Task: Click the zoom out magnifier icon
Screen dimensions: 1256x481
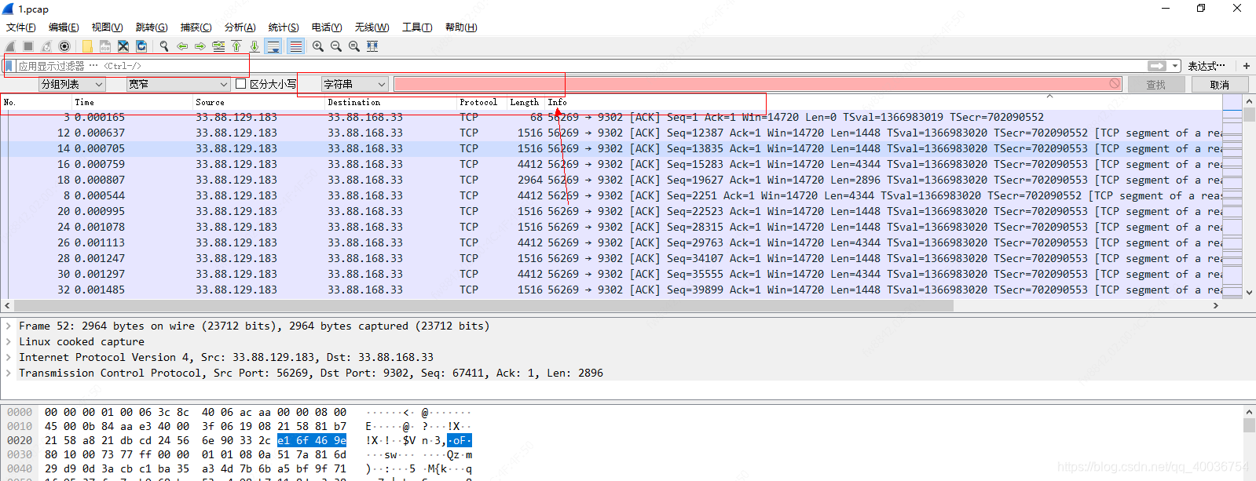Action: pos(336,46)
